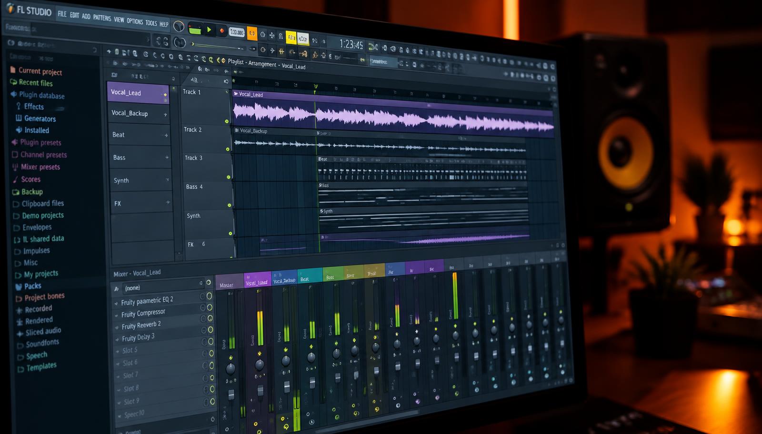Open the (none) mixer input dropdown
762x434 pixels.
point(163,286)
